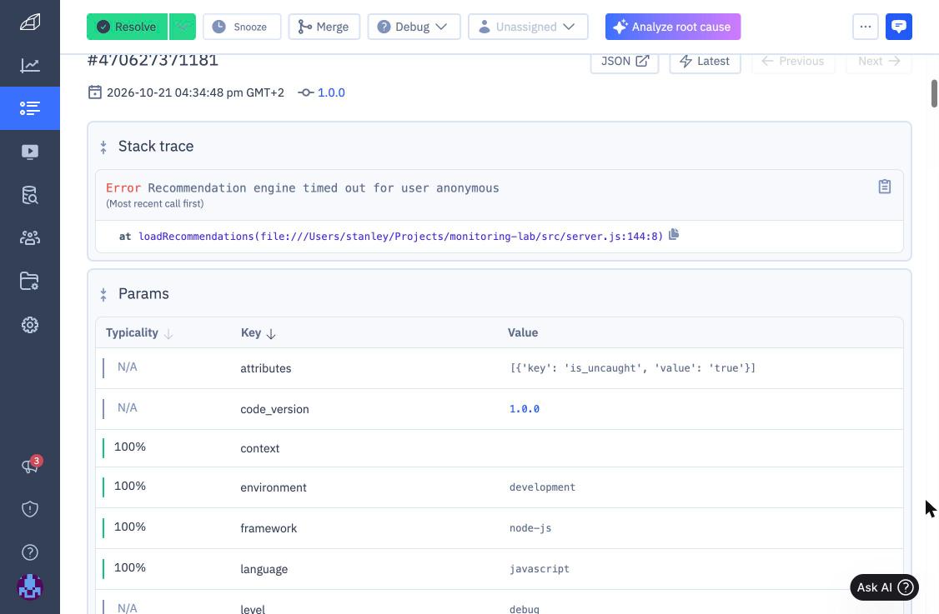Select the context row key
939x614 pixels.
[260, 448]
